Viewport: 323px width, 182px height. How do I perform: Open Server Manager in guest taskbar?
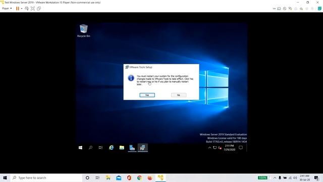pyautogui.click(x=132, y=148)
